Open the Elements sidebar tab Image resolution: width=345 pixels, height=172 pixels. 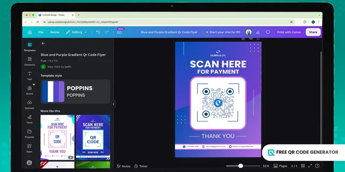tap(30, 61)
